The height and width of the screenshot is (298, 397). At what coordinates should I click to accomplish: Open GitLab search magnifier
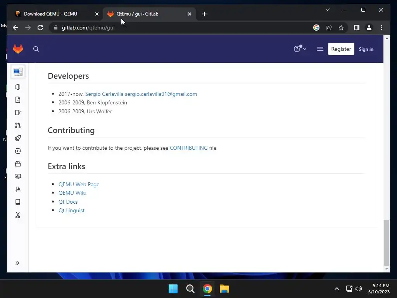(x=36, y=49)
